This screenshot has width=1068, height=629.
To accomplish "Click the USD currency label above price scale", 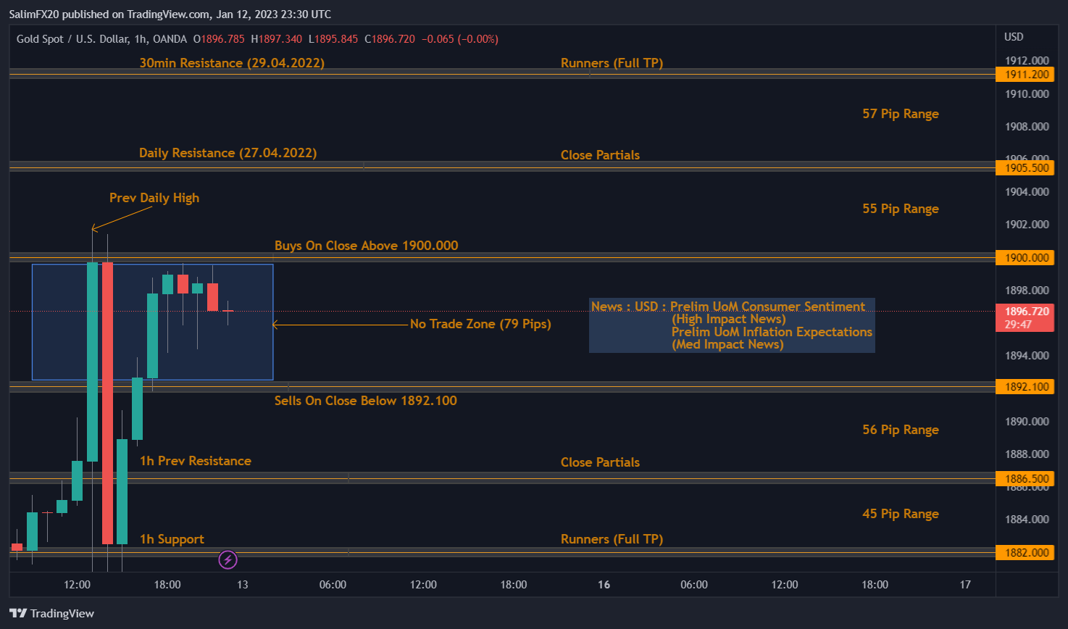I will 1013,36.
